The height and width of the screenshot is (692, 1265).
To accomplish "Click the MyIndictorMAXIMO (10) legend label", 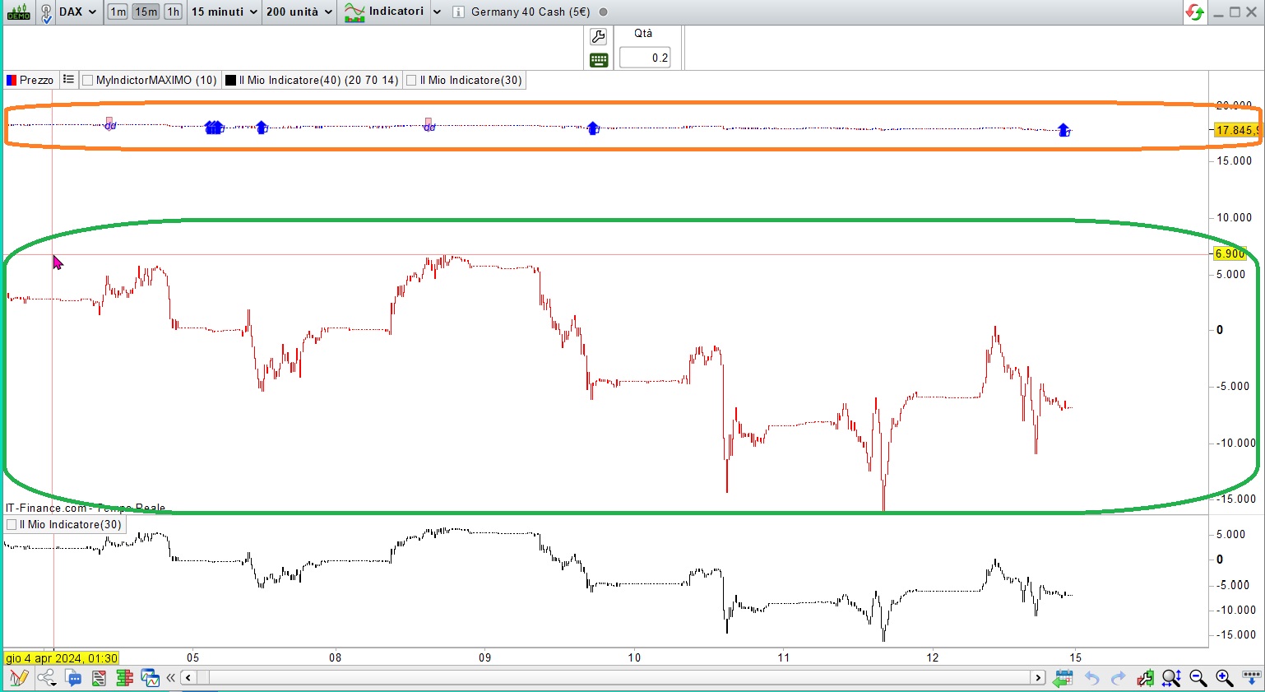I will tap(156, 81).
